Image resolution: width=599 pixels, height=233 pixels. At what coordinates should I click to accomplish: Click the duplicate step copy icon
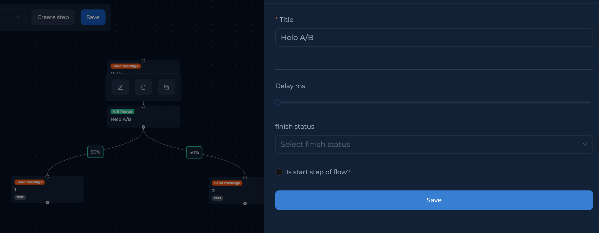166,87
